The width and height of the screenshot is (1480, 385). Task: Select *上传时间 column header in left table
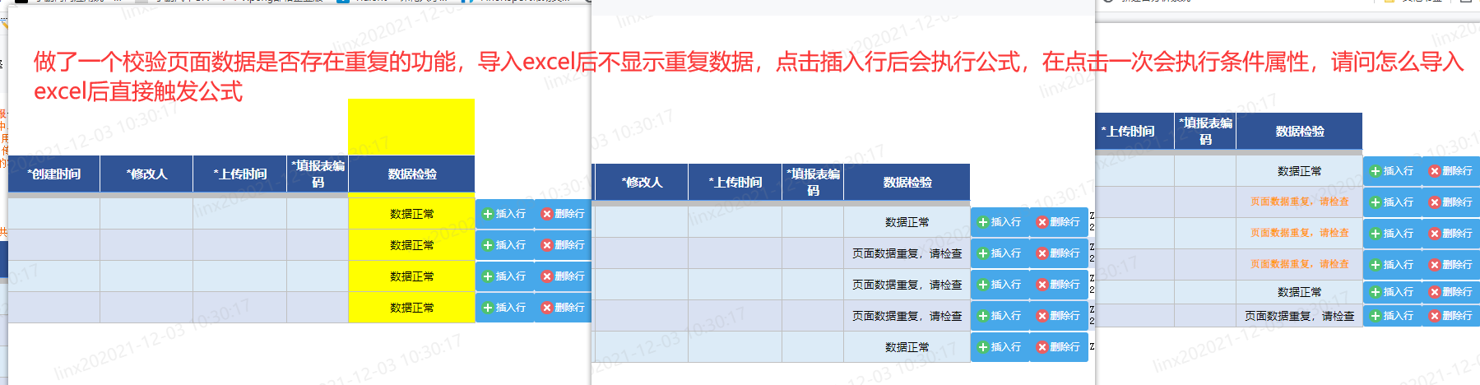240,174
